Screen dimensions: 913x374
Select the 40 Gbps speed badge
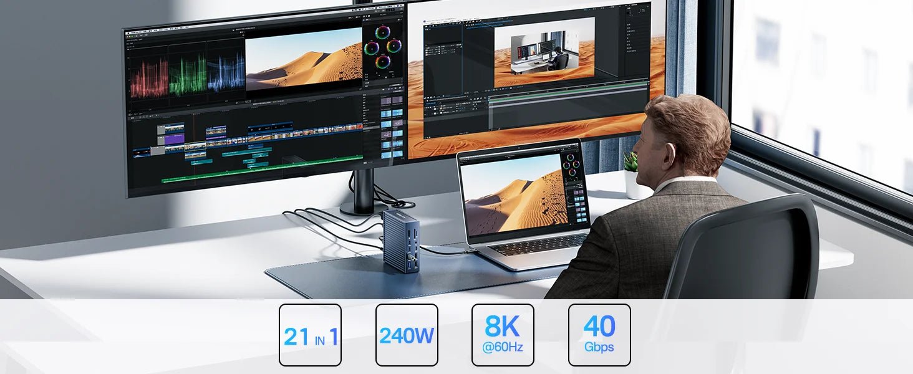(x=599, y=335)
